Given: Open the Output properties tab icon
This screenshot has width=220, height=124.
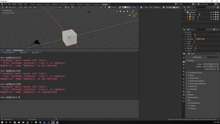Looking at the screenshot, I should tap(184, 65).
